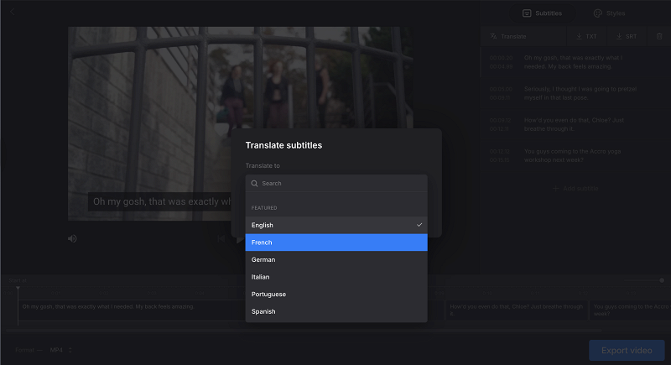Mute video with the speaker icon
This screenshot has width=671, height=365.
click(x=72, y=238)
